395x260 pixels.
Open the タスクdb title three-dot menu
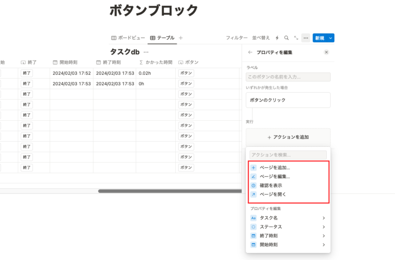[x=146, y=52]
